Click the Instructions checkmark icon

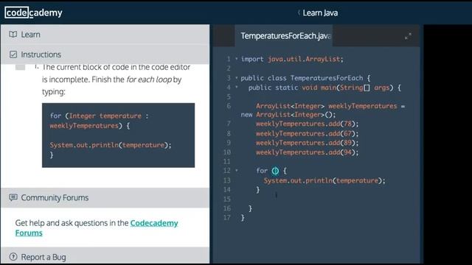[13, 54]
